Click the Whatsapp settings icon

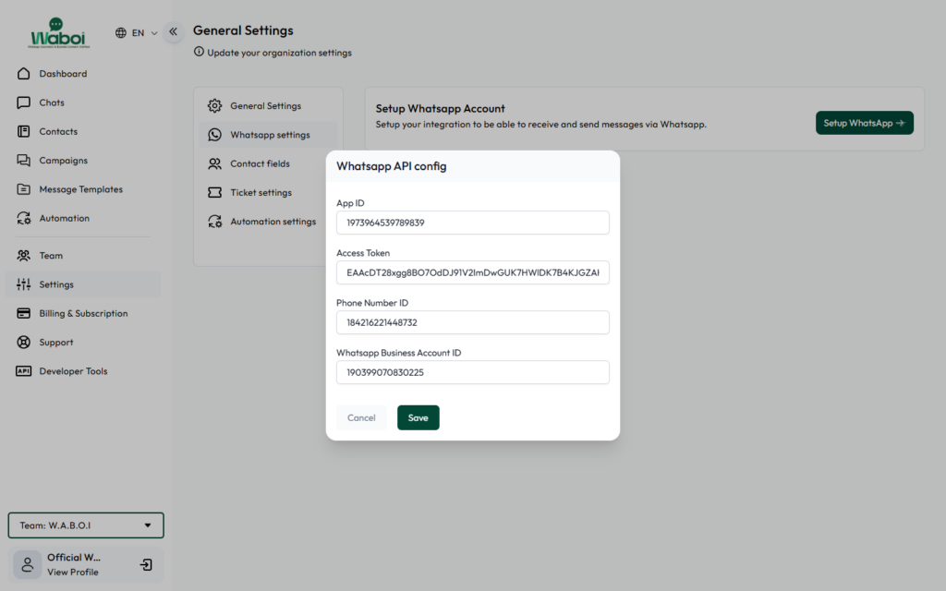point(214,135)
